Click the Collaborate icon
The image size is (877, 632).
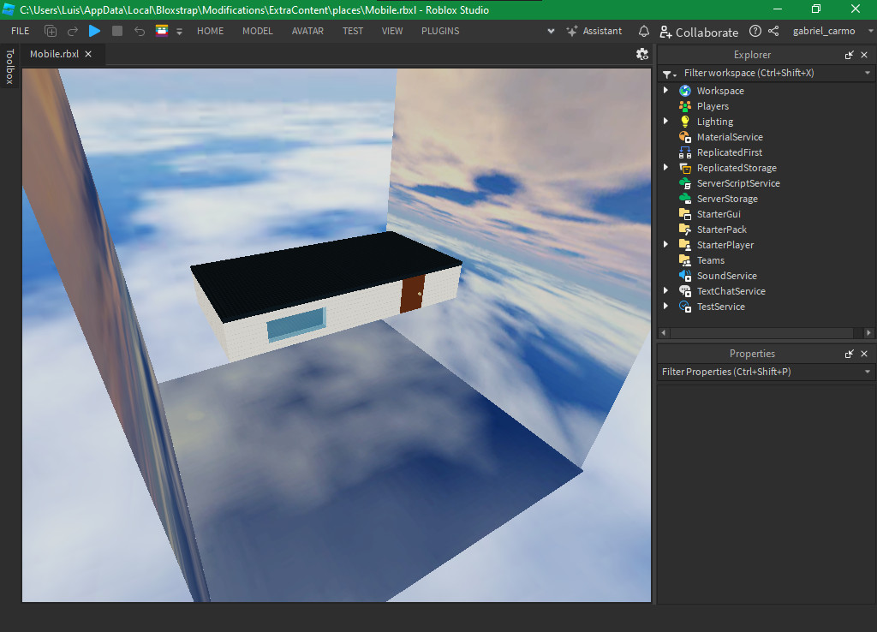(666, 32)
